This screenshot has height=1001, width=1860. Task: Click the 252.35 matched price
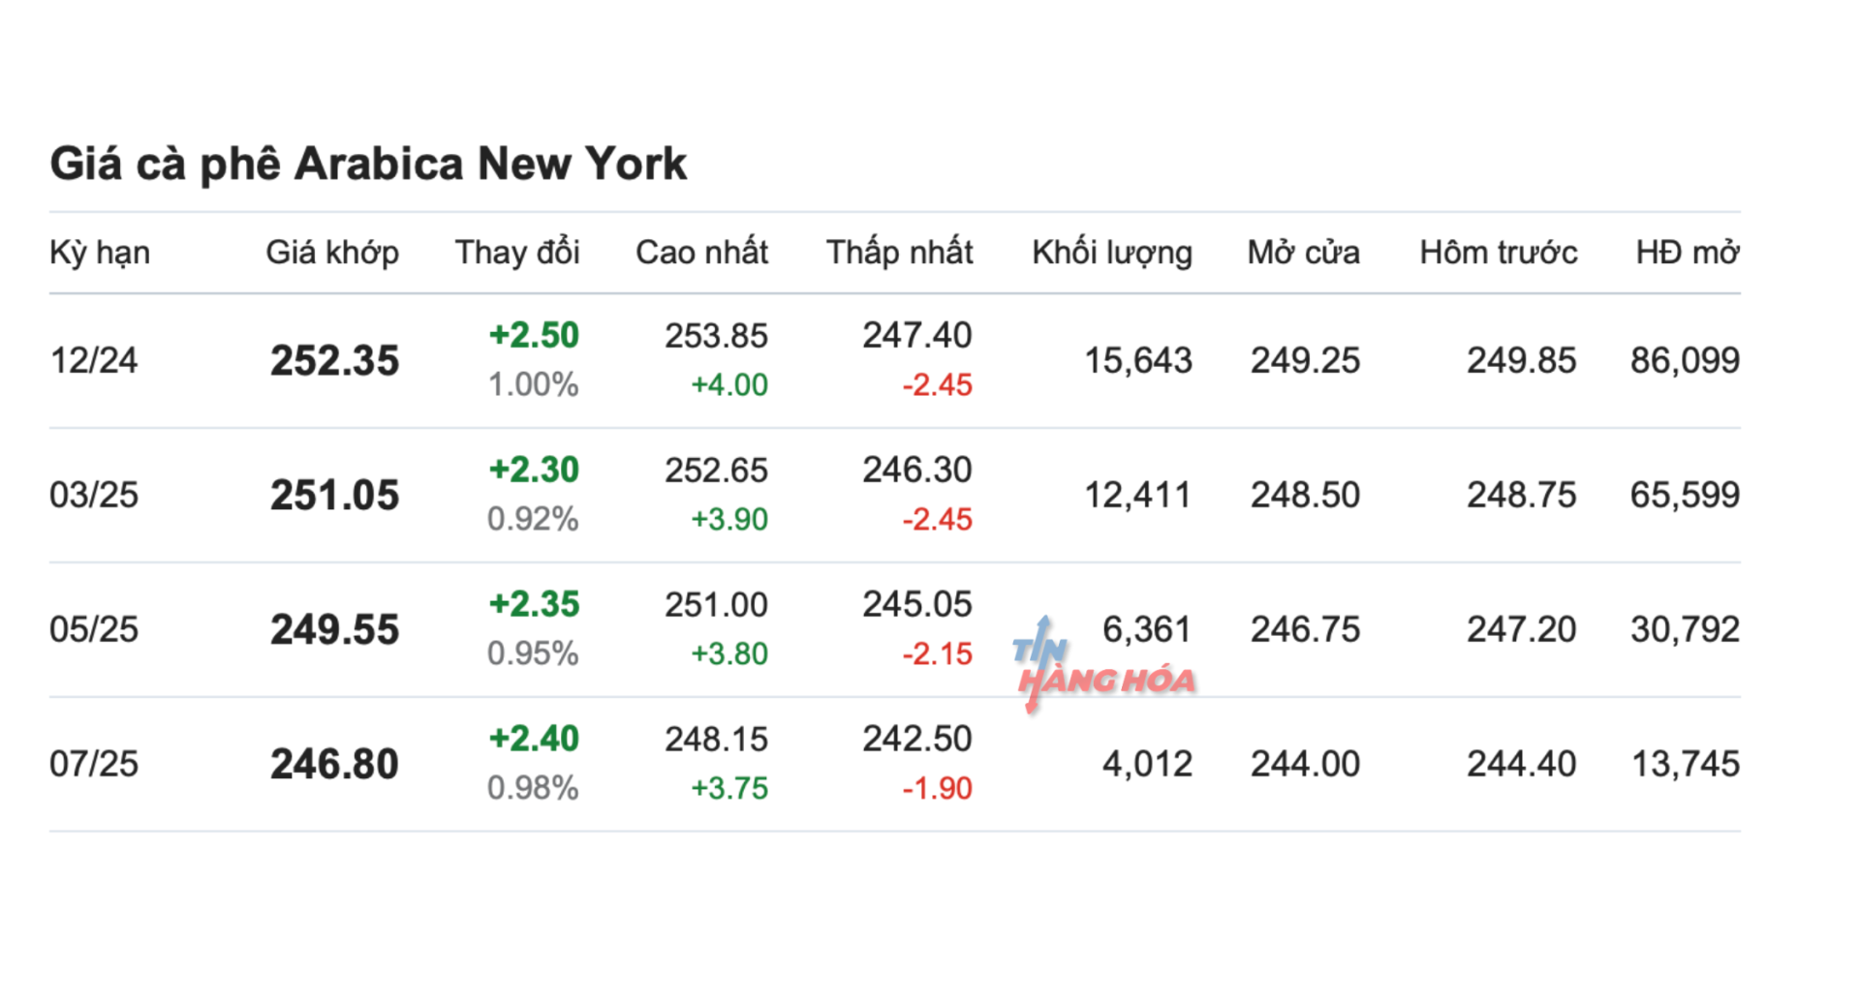click(x=334, y=361)
